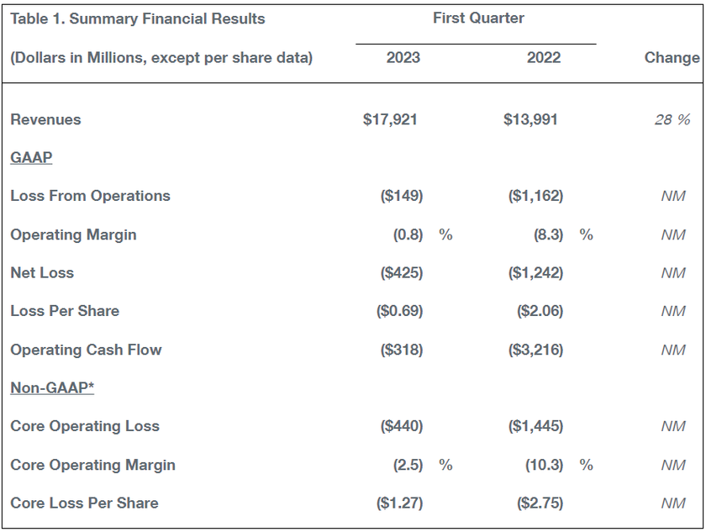Select the 2022 operating cash flow value ($3,216)
This screenshot has height=532, width=706.
coord(535,350)
